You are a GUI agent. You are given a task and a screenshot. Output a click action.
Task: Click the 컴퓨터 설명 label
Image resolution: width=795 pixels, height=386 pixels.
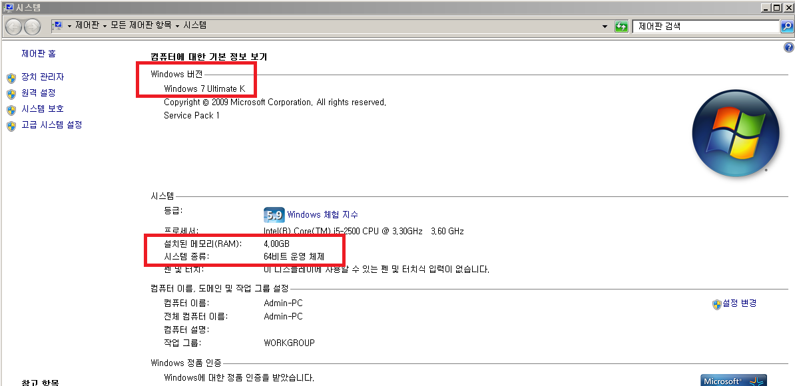coord(186,330)
